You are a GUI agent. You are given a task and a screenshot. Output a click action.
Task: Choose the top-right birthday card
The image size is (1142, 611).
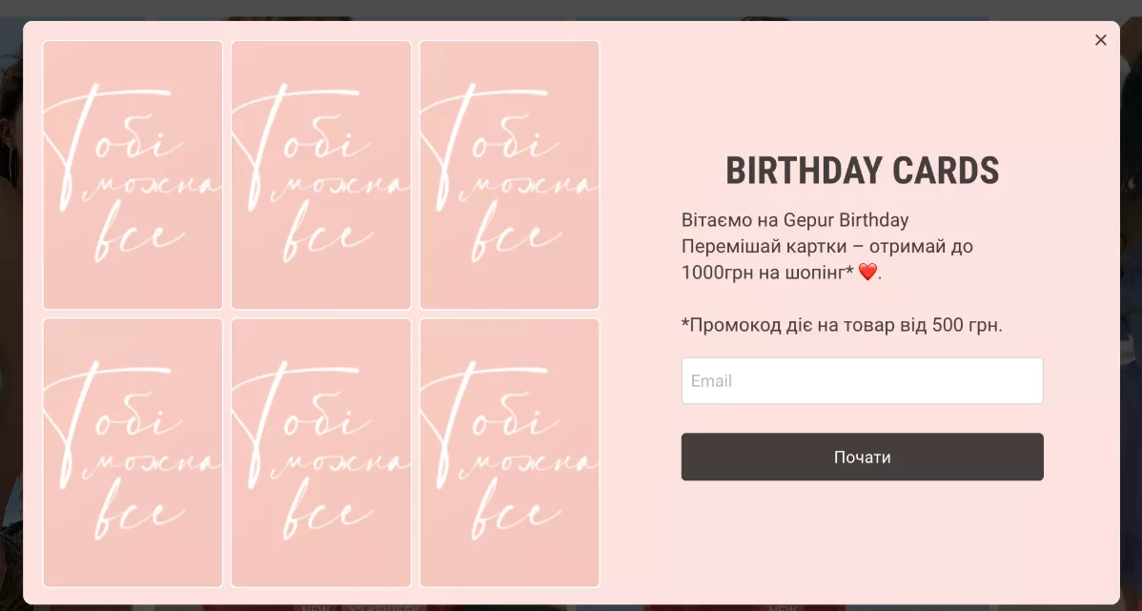(510, 174)
